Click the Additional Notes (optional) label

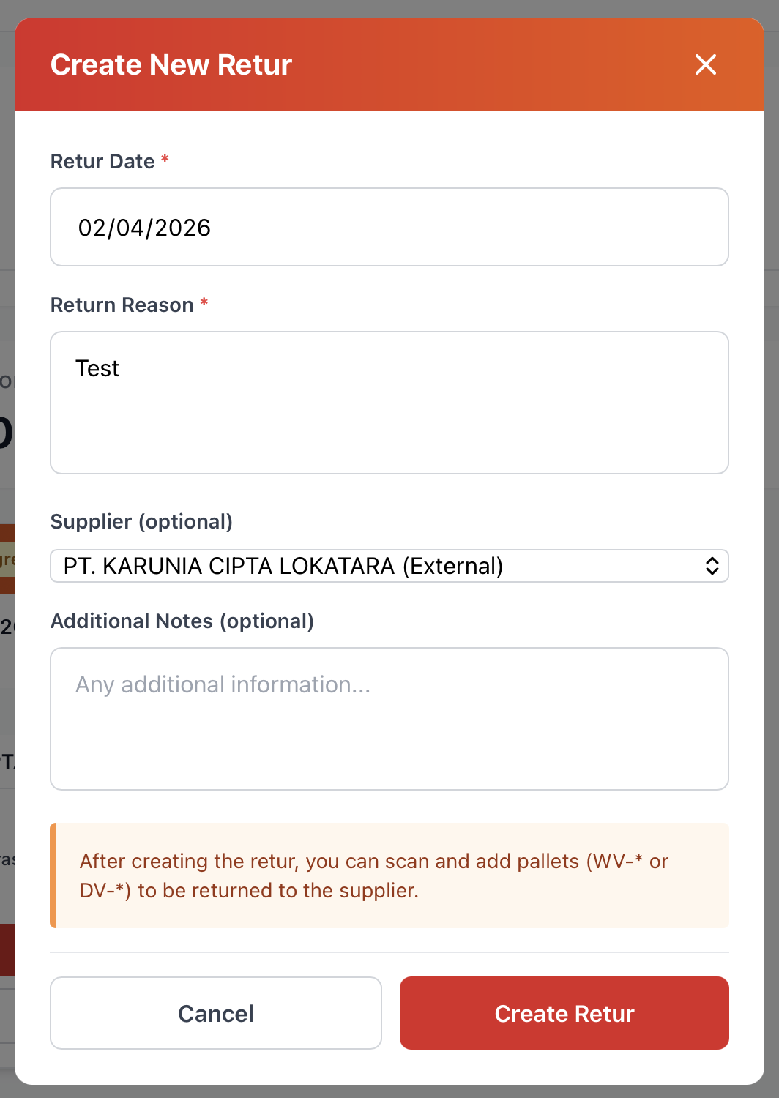(x=182, y=621)
